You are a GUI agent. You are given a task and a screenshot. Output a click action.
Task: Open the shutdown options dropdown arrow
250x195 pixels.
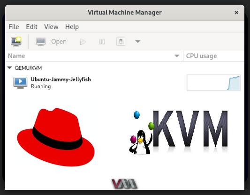[138, 42]
